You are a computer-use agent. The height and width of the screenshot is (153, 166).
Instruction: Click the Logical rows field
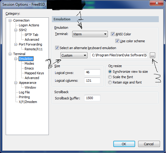pyautogui.click(x=92, y=72)
